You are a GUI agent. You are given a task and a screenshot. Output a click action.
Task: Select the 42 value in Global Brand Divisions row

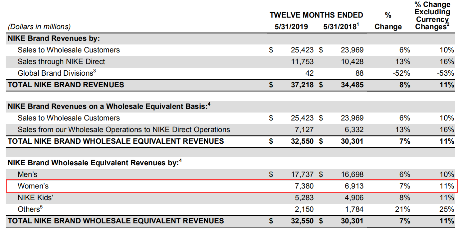coord(309,73)
